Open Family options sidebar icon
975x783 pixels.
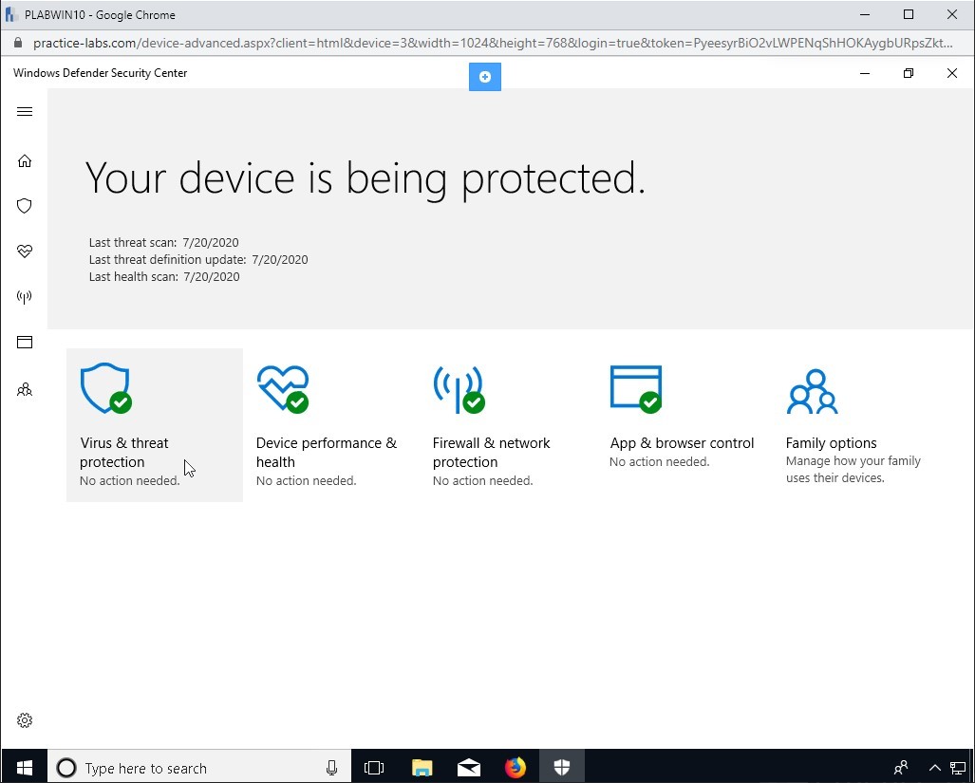[25, 389]
